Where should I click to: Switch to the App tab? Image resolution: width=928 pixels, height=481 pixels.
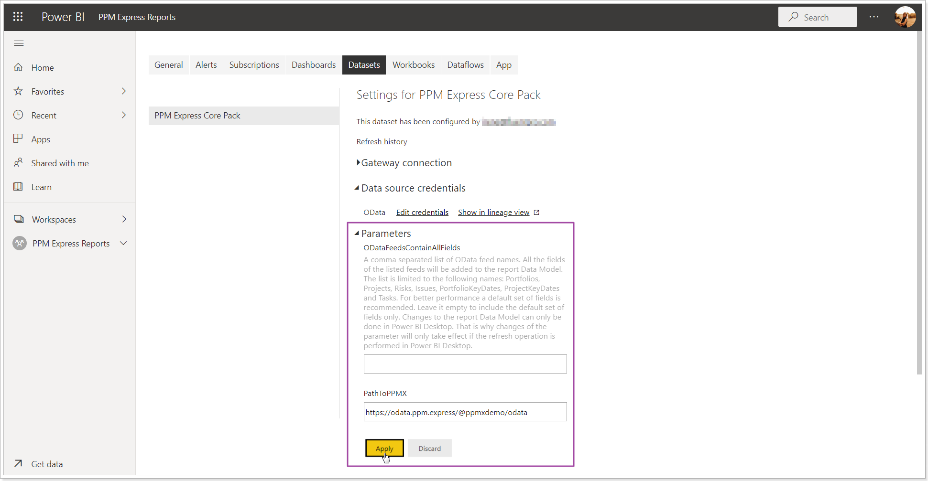[504, 65]
